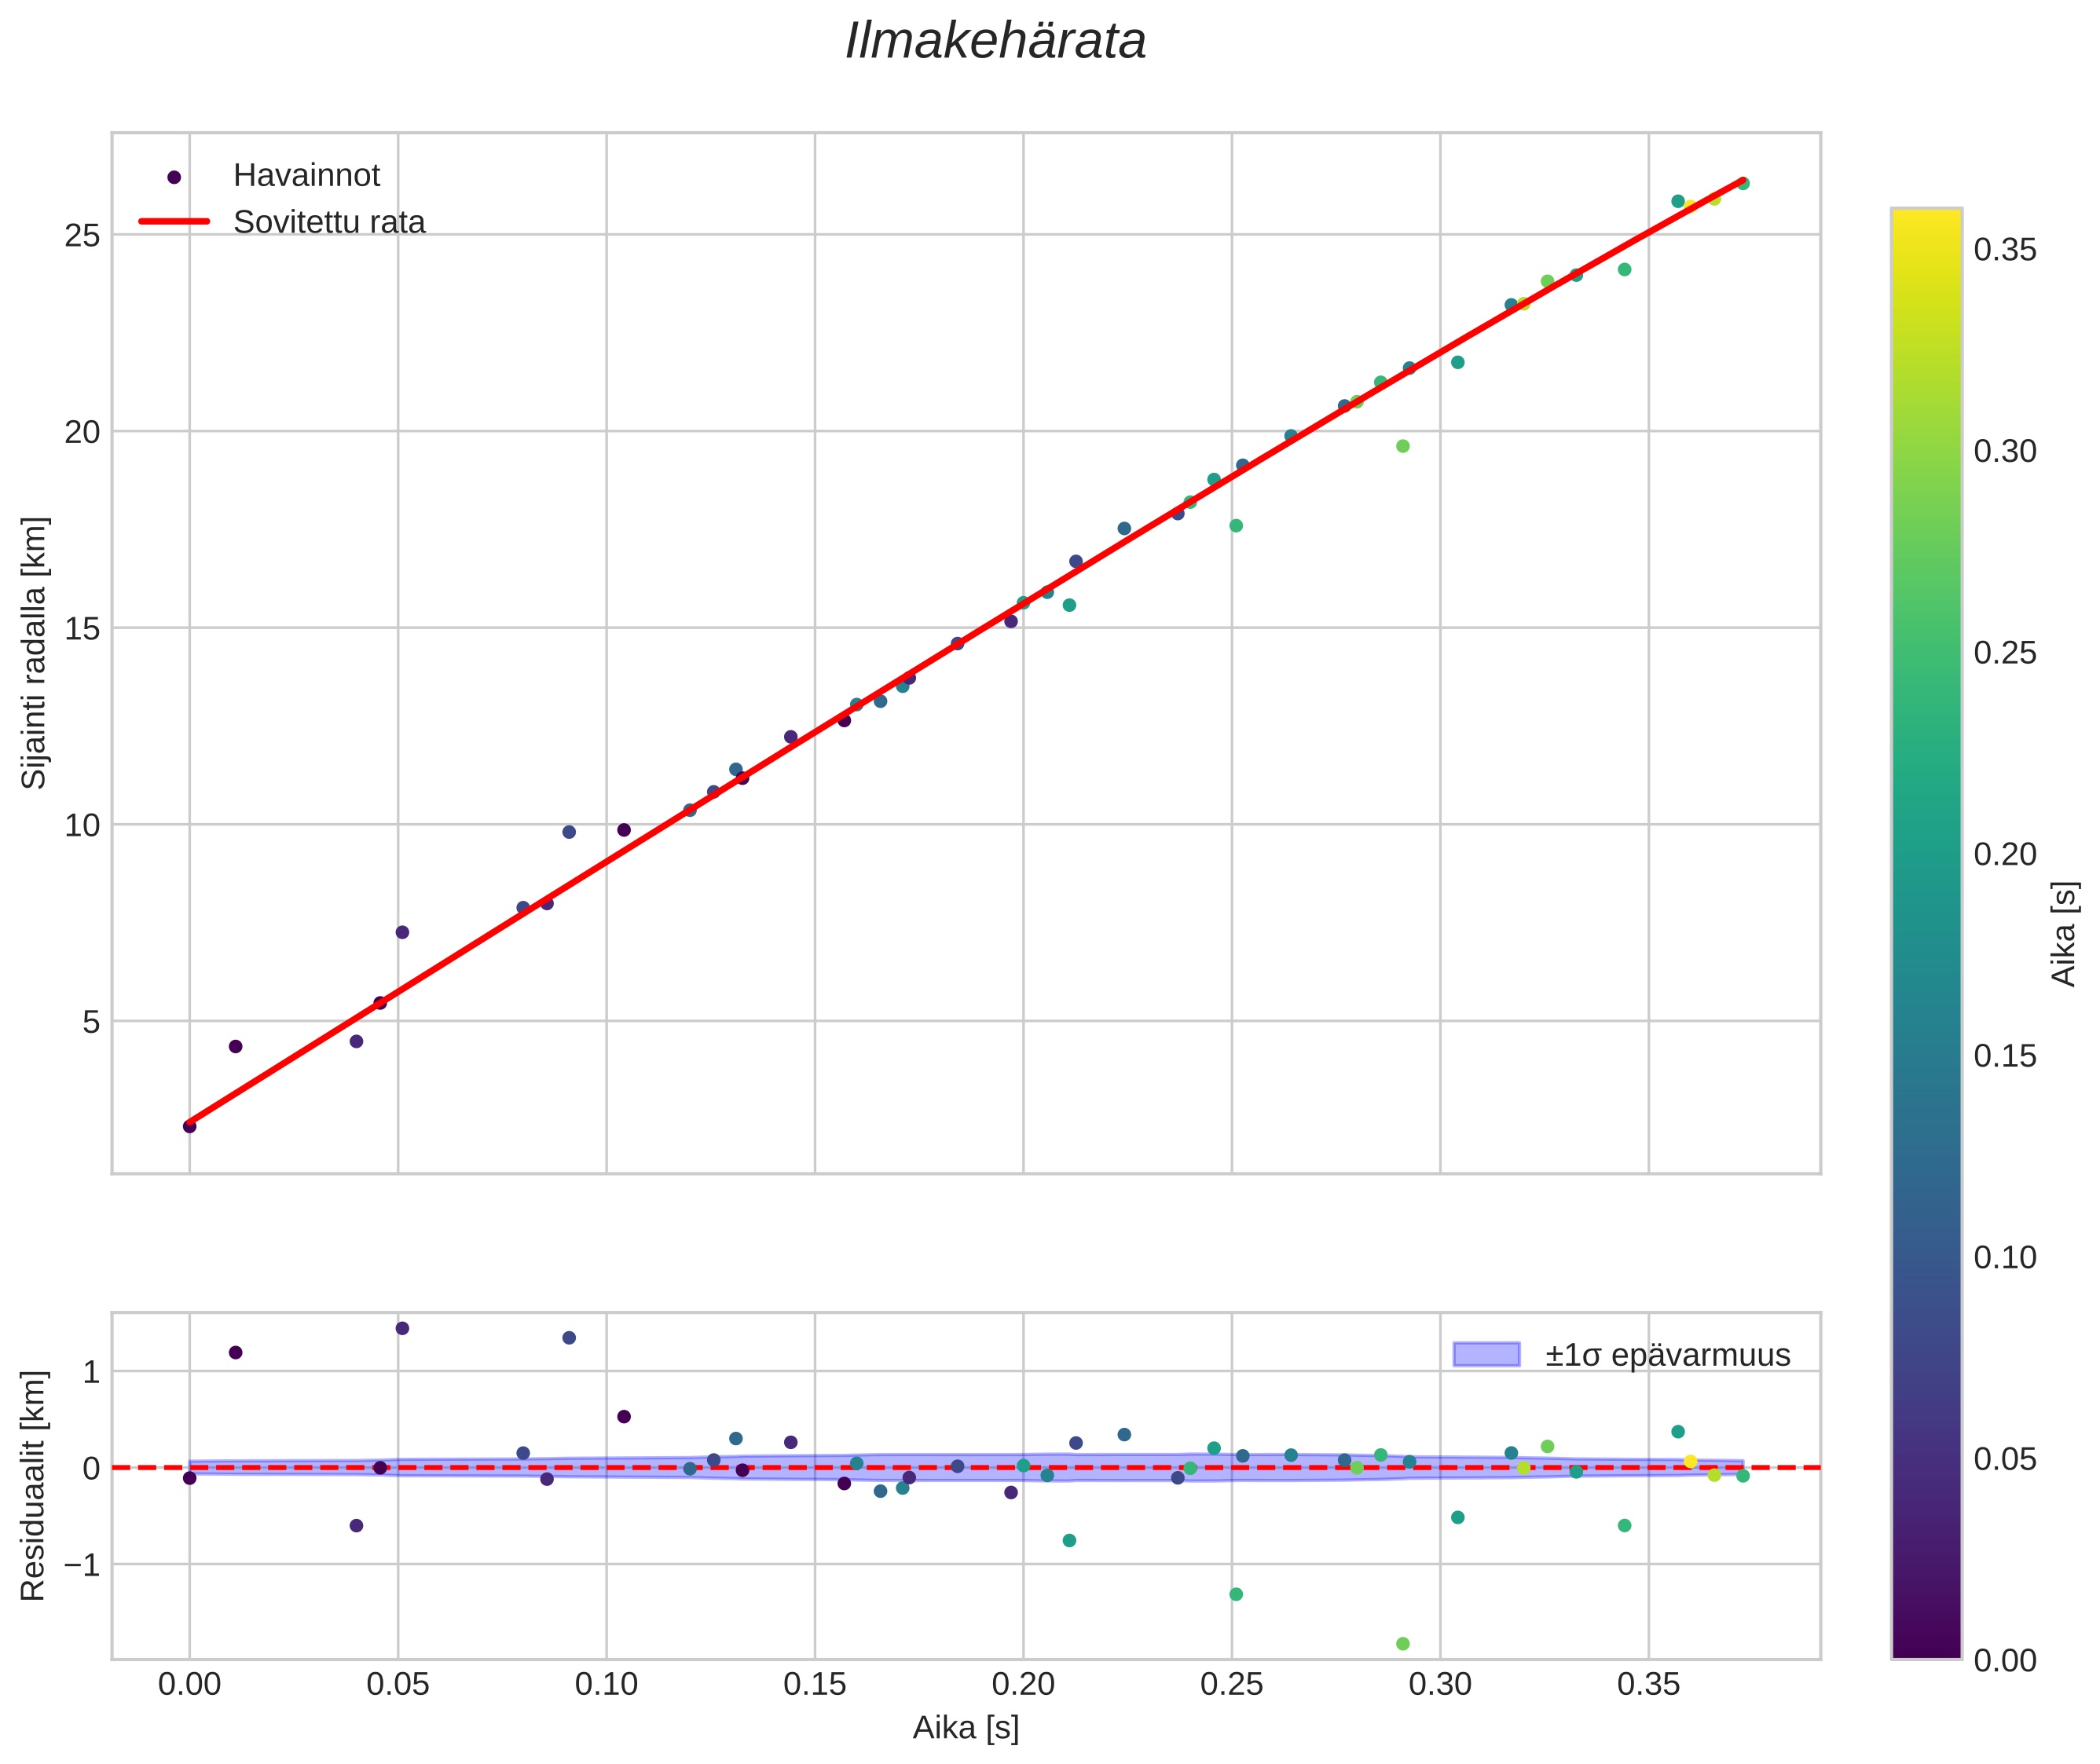This screenshot has width=2100, height=1764.
Task: Click the 'Ilmakehärata' plot title
Action: [x=995, y=42]
